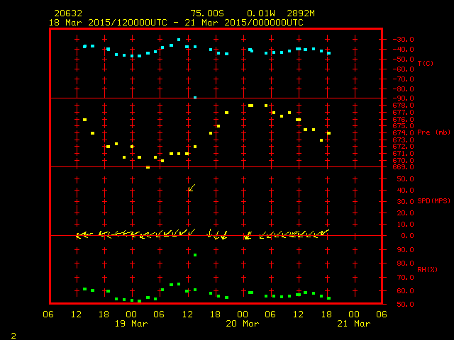Select the 2892M elevation label
The image size is (454, 340).
click(301, 13)
